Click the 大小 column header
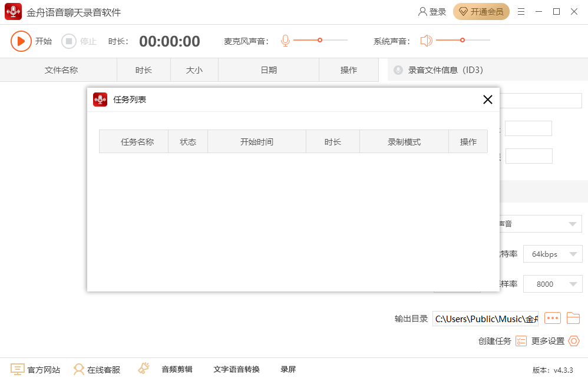The width and height of the screenshot is (588, 381). click(x=194, y=70)
